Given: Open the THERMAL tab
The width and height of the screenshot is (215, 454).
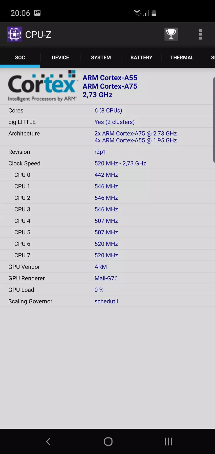Looking at the screenshot, I should [182, 58].
